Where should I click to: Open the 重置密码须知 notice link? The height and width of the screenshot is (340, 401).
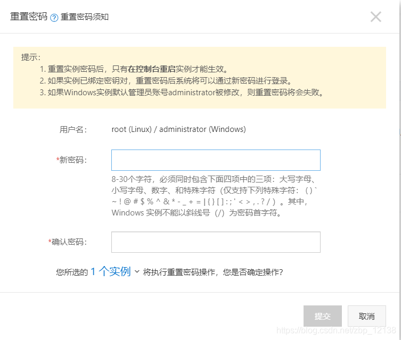coord(85,17)
